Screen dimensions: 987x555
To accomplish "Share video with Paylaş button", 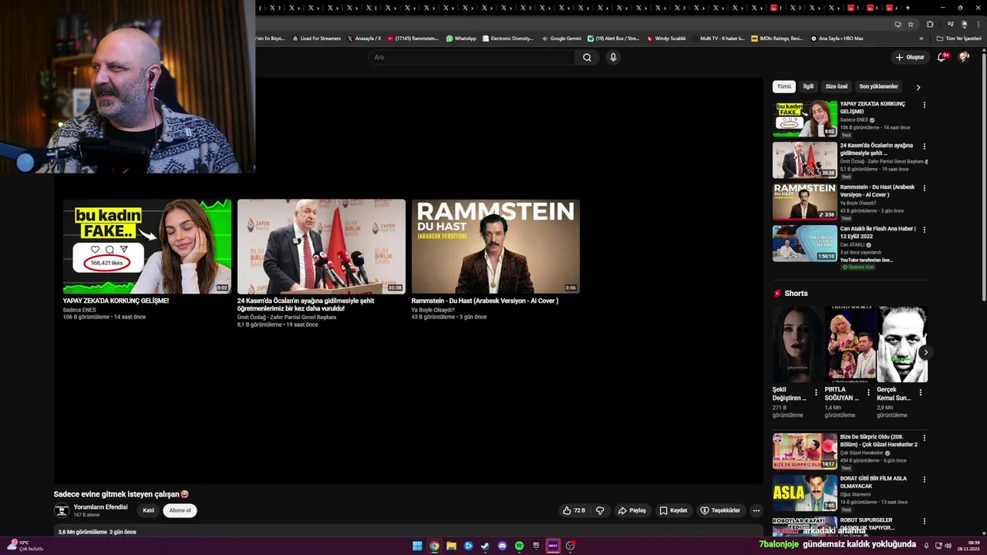I will pyautogui.click(x=632, y=510).
